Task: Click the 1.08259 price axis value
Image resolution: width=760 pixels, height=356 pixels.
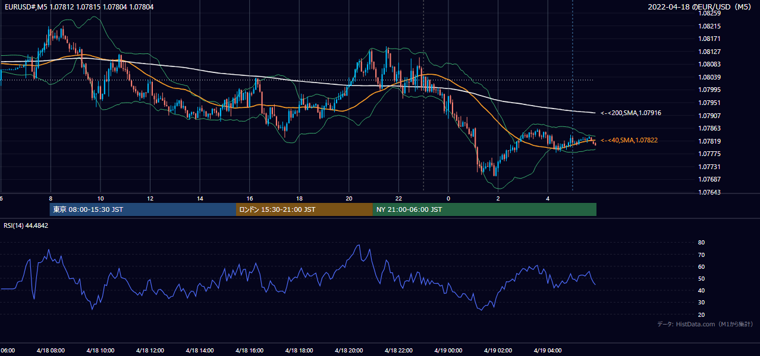Action: [709, 13]
